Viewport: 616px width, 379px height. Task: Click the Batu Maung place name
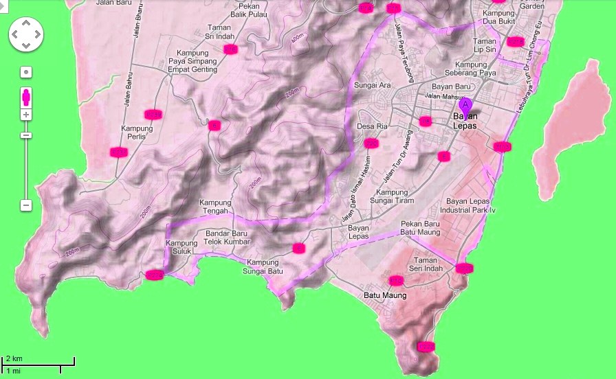pyautogui.click(x=384, y=295)
